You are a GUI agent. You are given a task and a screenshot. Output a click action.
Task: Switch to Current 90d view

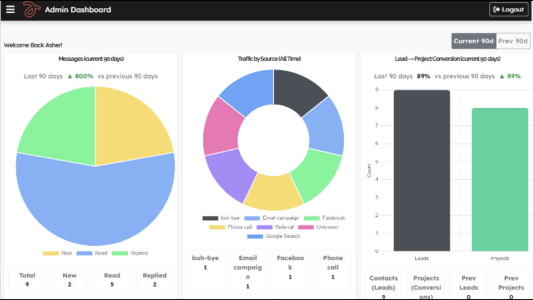pyautogui.click(x=474, y=41)
